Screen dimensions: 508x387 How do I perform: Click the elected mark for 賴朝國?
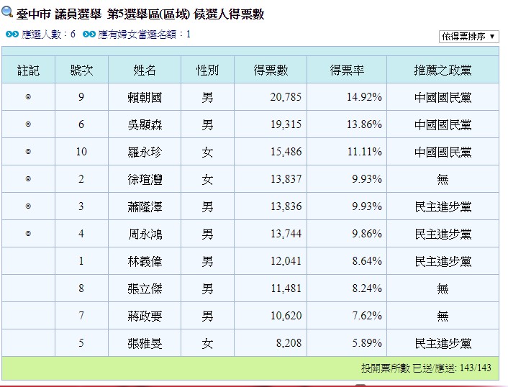pos(28,97)
